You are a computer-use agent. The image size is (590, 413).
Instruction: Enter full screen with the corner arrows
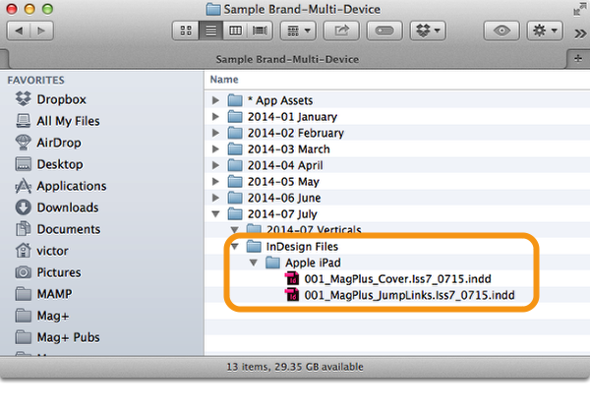(580, 10)
